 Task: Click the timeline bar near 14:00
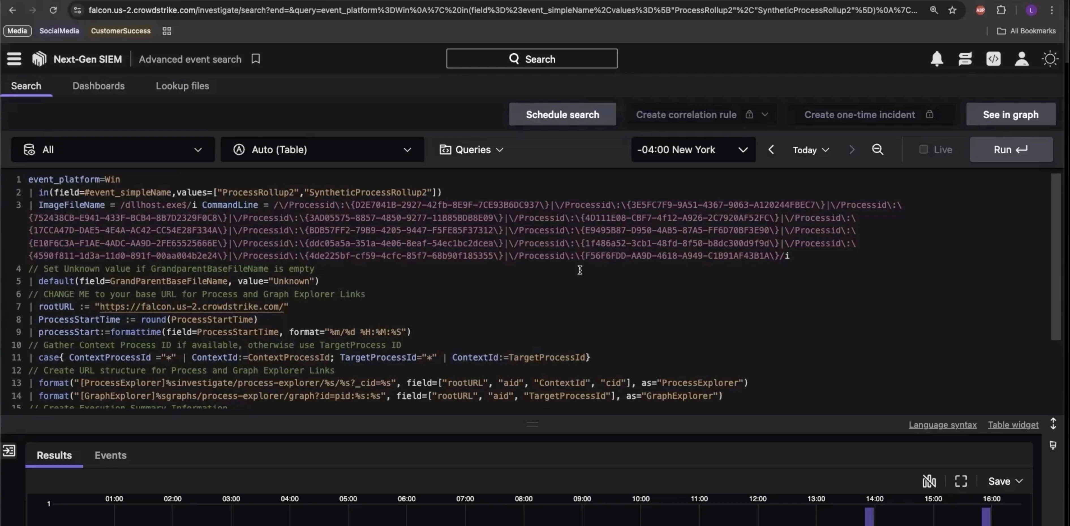(x=869, y=516)
